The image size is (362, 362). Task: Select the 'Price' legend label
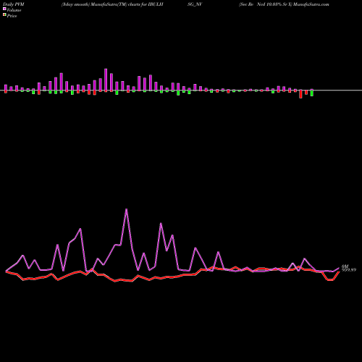[x=12, y=16]
